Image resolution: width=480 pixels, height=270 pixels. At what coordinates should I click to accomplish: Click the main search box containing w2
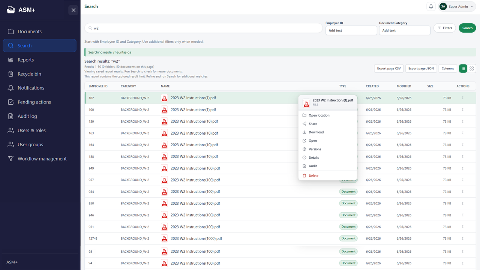click(204, 28)
